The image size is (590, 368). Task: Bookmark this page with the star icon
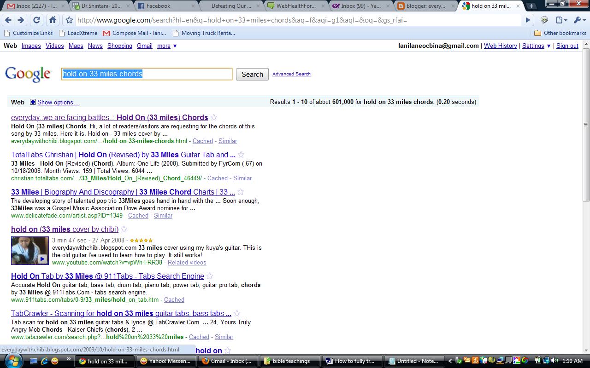[69, 20]
